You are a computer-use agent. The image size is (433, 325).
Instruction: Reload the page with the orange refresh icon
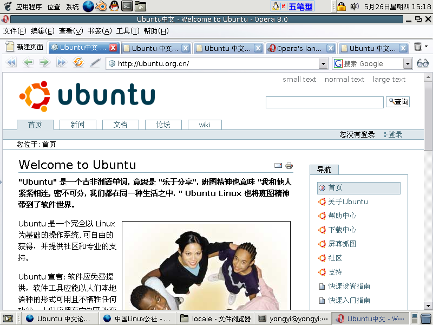click(78, 62)
